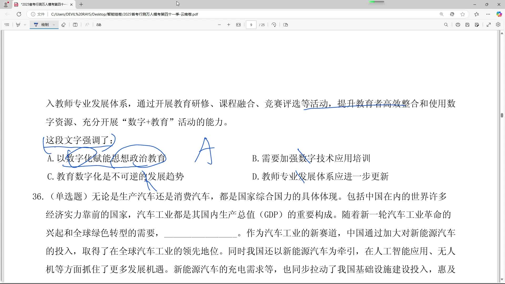The height and width of the screenshot is (284, 505).
Task: Toggle the 绘制 draw tool
Action: pyautogui.click(x=42, y=25)
